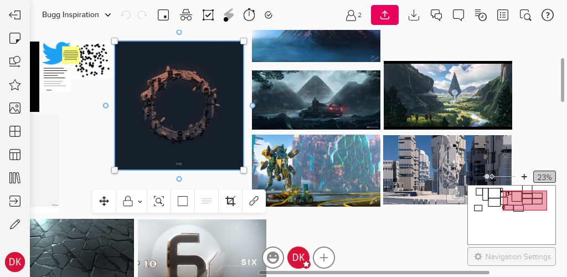Add a link to selected image
This screenshot has height=277, width=567.
254,201
